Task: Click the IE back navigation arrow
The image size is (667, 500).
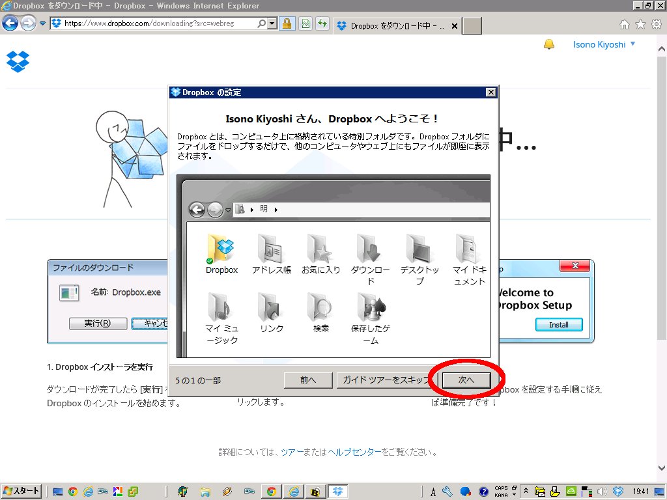Action: click(x=10, y=23)
